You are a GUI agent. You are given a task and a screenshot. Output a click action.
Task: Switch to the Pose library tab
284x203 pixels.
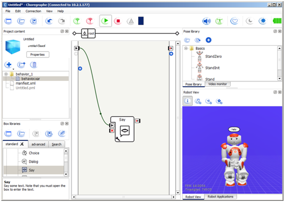[194, 84]
